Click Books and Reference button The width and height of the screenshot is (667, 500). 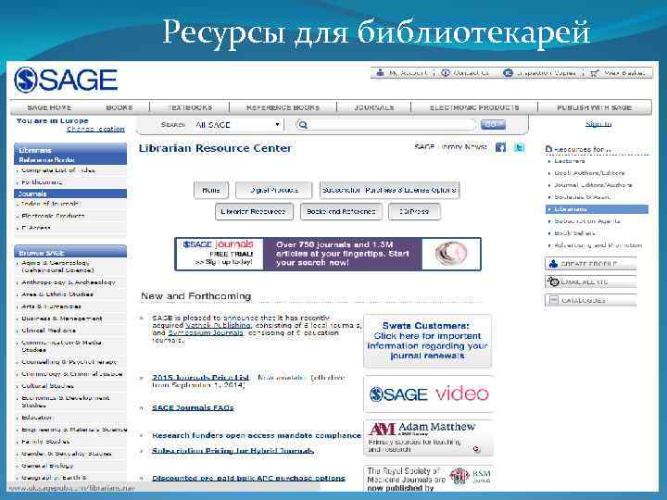(x=341, y=211)
